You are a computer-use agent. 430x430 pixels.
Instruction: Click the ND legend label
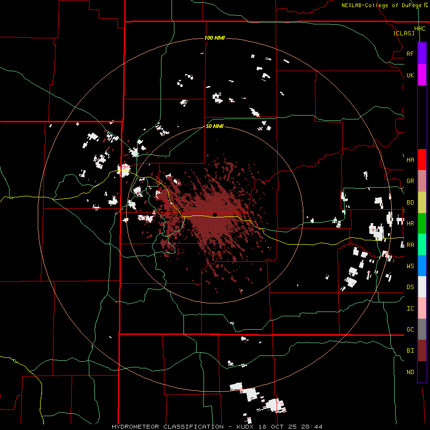(410, 372)
